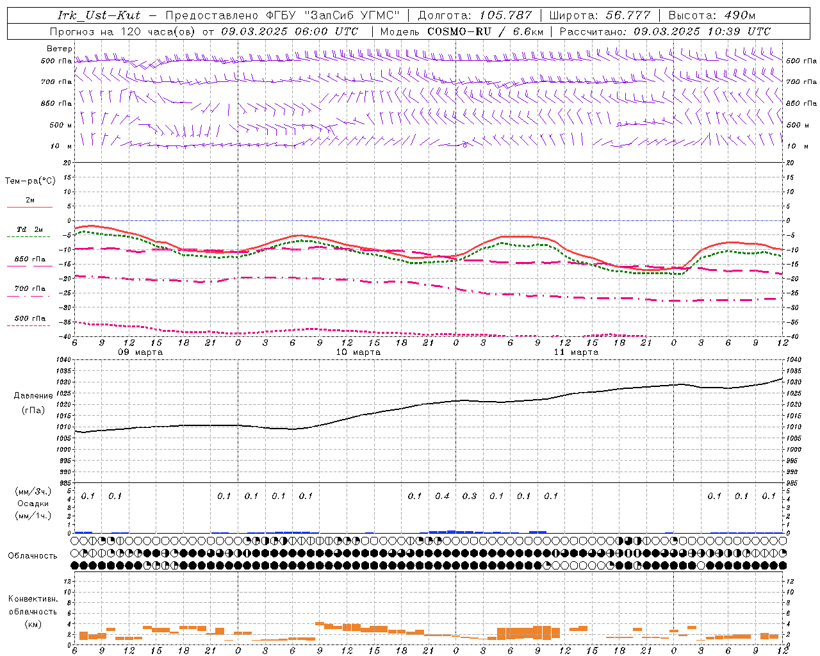Click the "0.4" precipitation amount value

[x=442, y=496]
